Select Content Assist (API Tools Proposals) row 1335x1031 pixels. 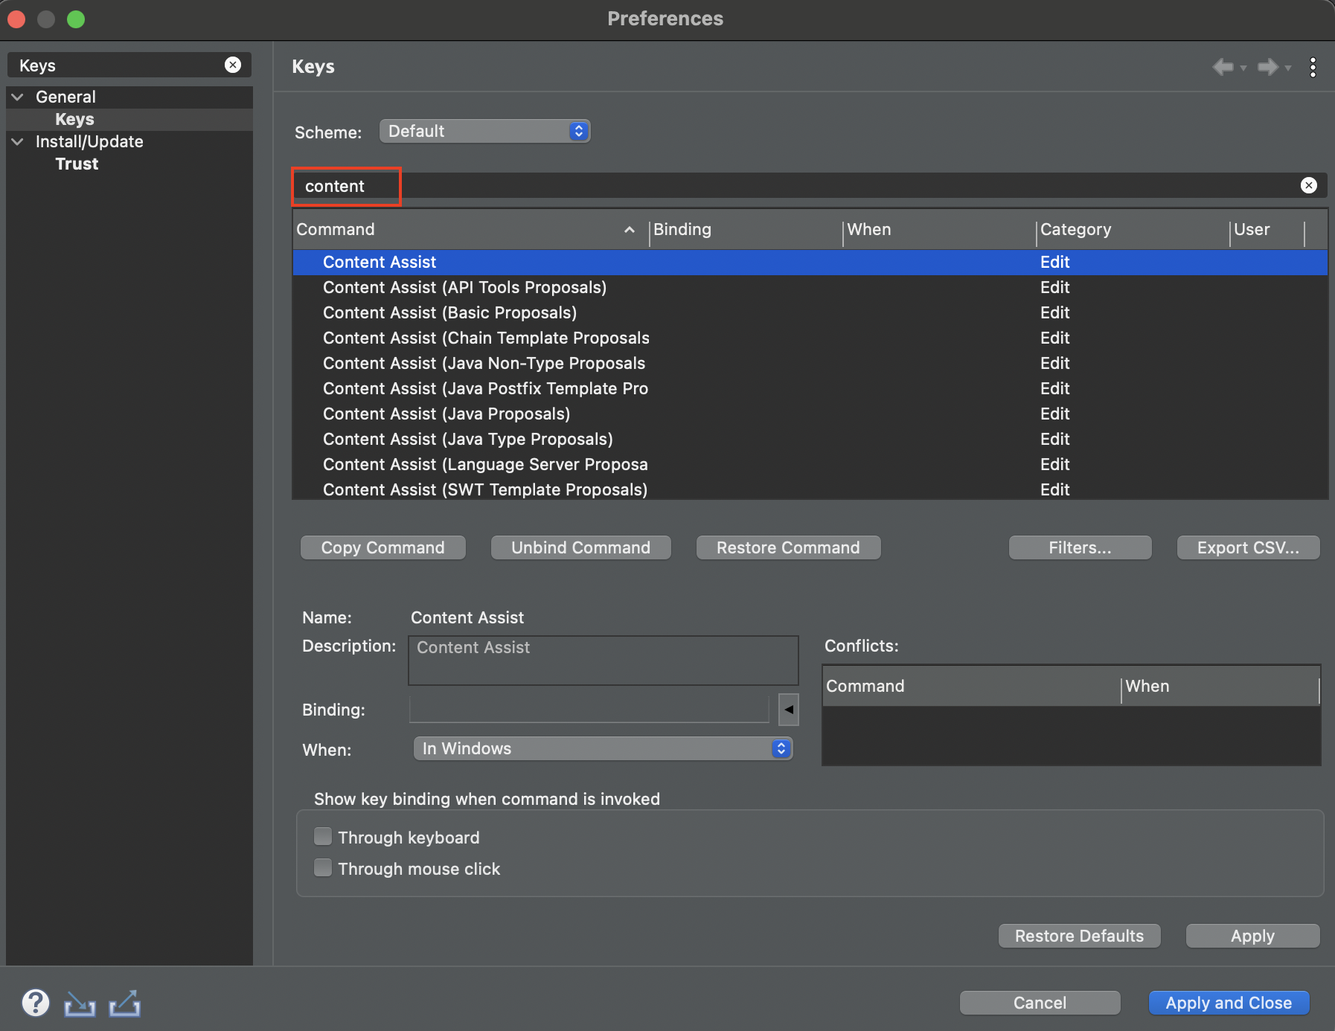point(810,287)
